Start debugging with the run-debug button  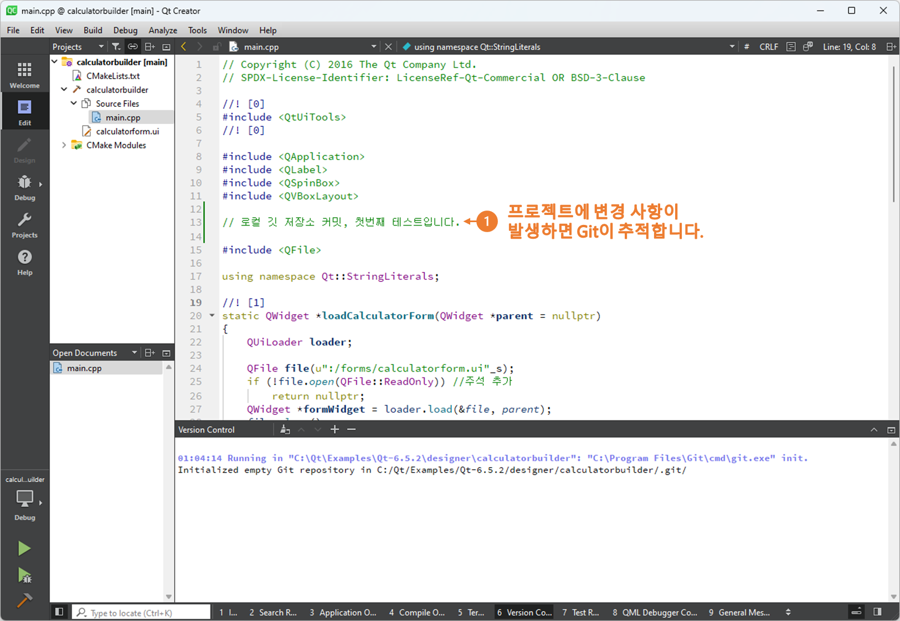(24, 575)
